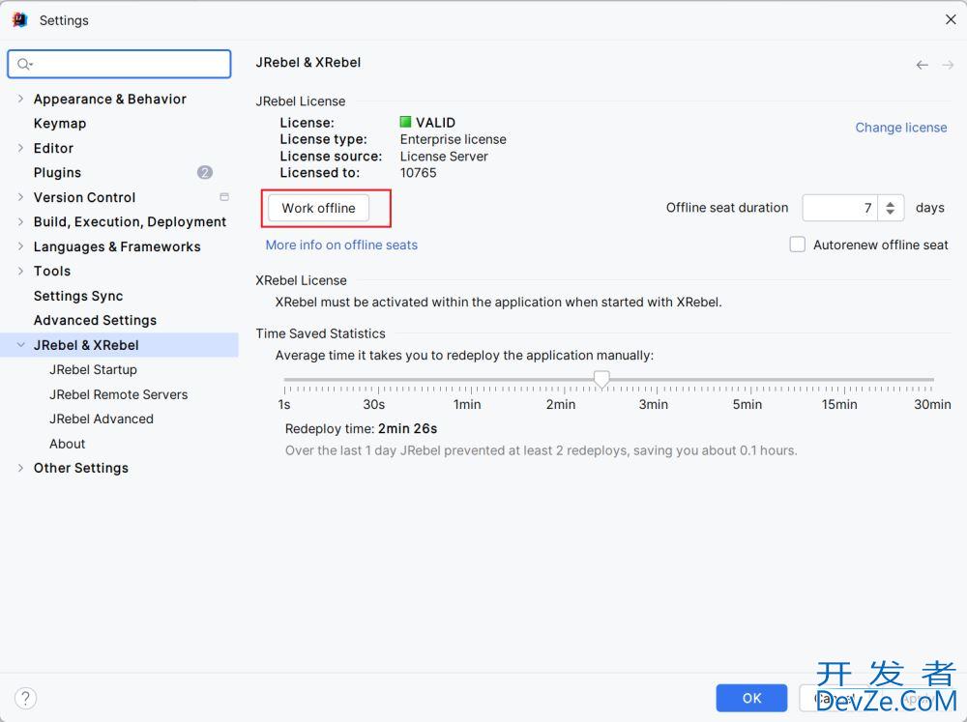Select JRebel Remote Servers settings
967x722 pixels.
click(x=118, y=394)
